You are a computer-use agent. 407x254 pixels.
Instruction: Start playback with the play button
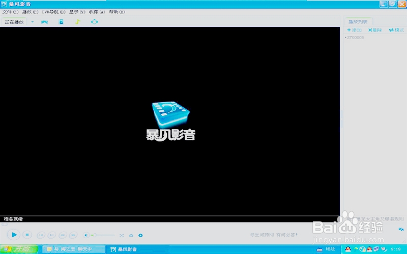[14, 235]
